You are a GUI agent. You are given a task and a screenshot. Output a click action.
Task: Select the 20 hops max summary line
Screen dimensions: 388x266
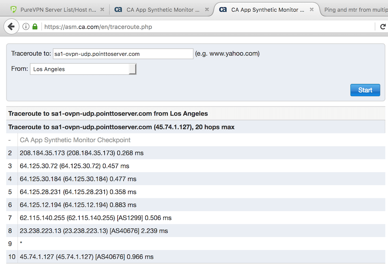(x=121, y=127)
